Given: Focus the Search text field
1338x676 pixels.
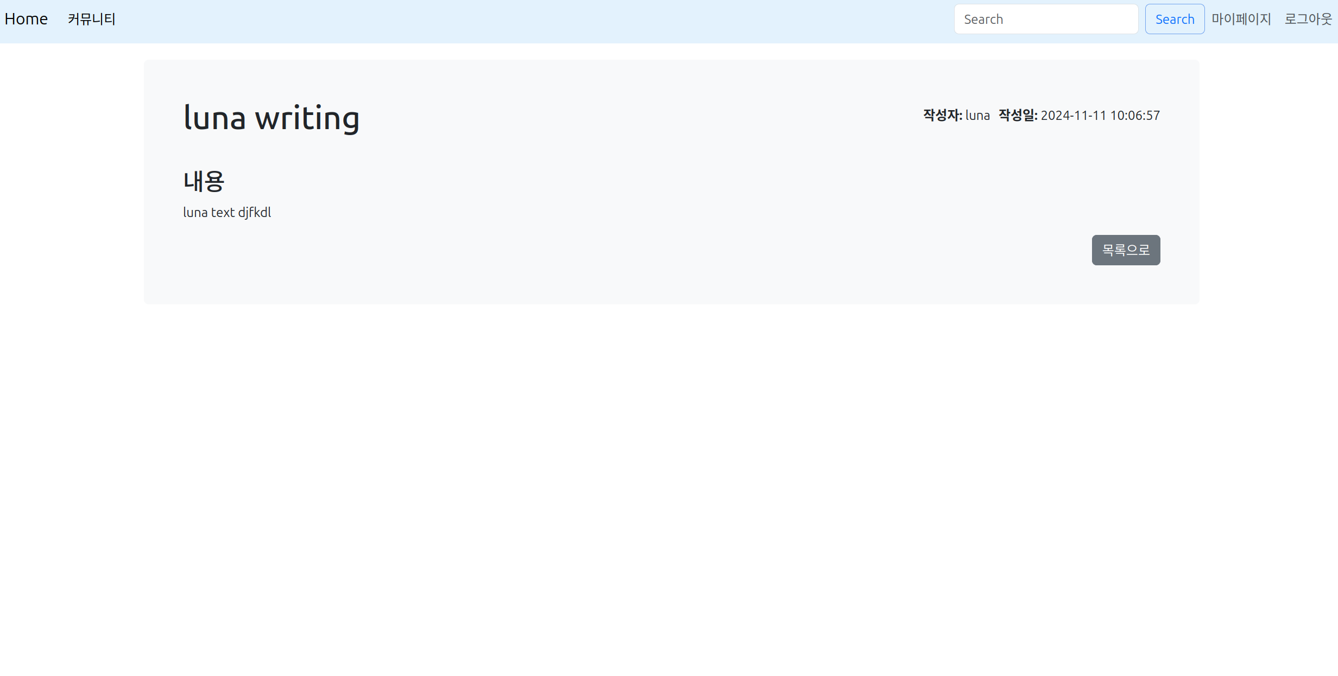Looking at the screenshot, I should click(1045, 19).
